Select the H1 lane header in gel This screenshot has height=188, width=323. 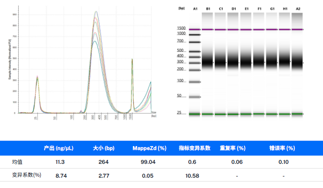click(284, 8)
